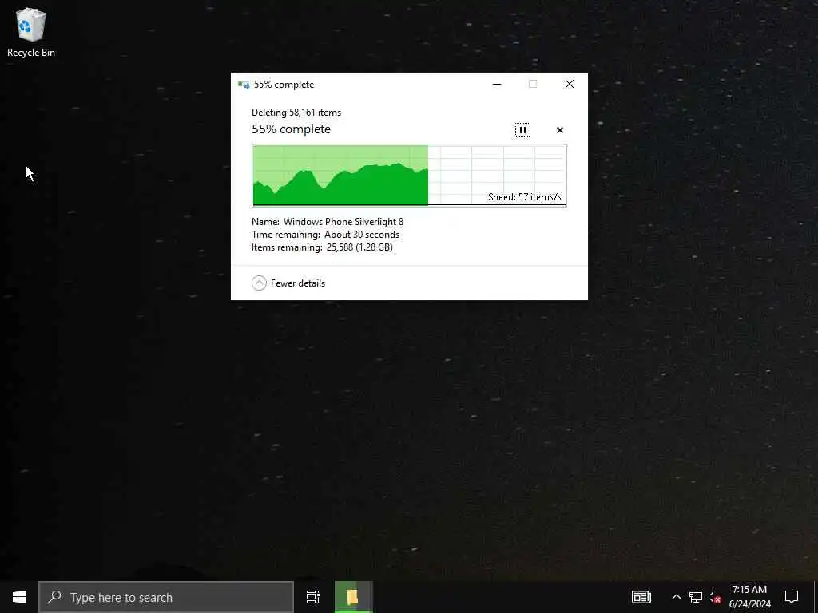Click the title bar file-operation icon
This screenshot has width=818, height=613.
point(244,85)
